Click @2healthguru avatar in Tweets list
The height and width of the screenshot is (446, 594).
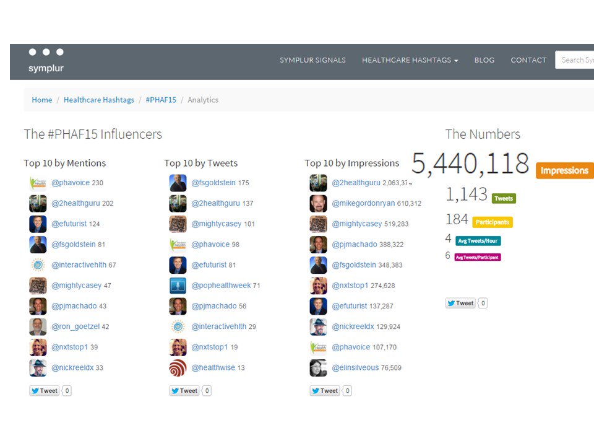[x=178, y=203]
